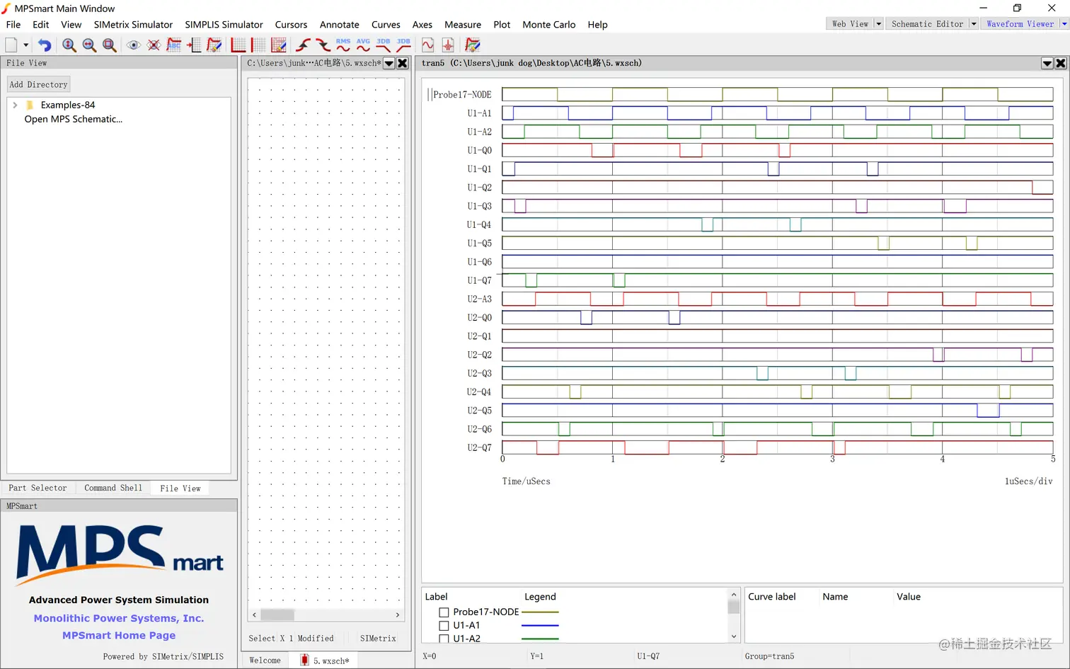The height and width of the screenshot is (669, 1070).
Task: Click the show curves eye icon
Action: [133, 45]
